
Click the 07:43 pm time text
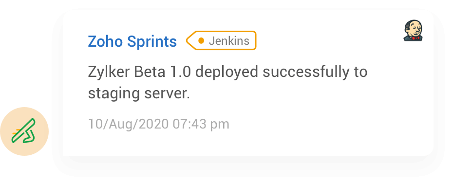tap(201, 124)
